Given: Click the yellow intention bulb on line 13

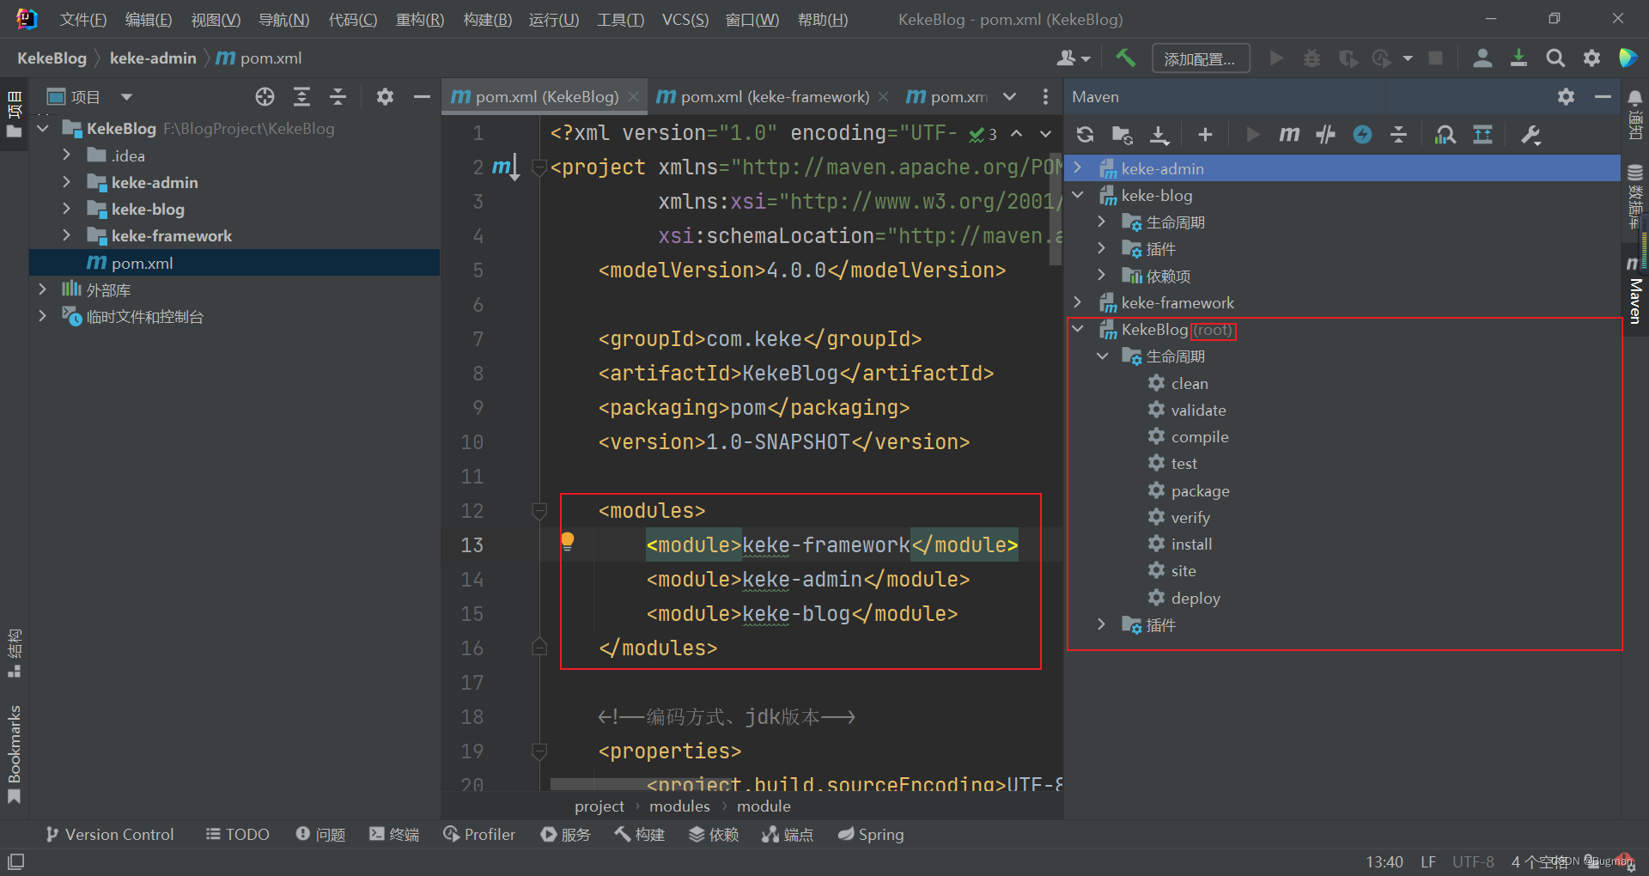Looking at the screenshot, I should (568, 541).
